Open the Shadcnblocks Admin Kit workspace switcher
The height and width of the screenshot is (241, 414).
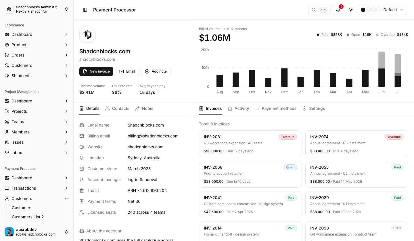37,9
